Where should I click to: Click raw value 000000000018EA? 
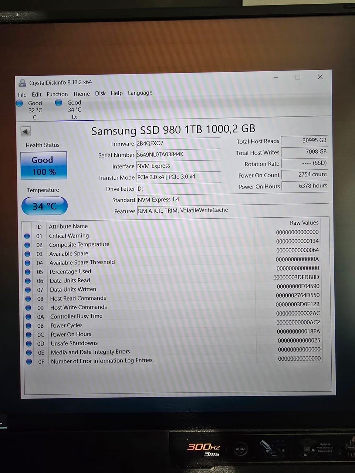click(298, 331)
